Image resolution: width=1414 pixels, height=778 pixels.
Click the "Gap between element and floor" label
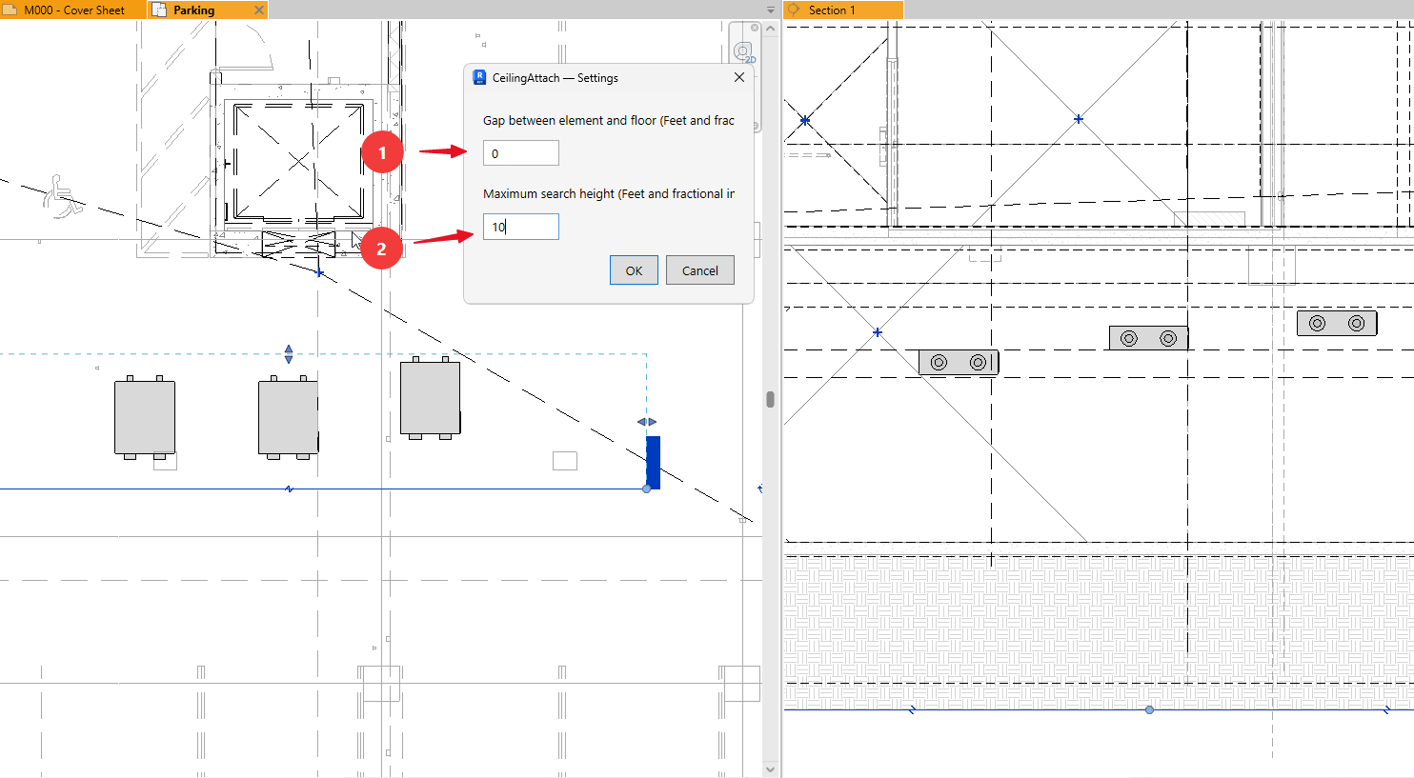(x=570, y=120)
